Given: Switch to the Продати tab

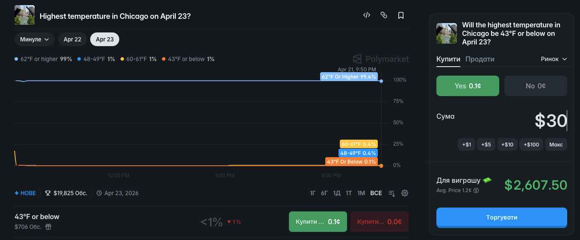Looking at the screenshot, I should coord(480,59).
